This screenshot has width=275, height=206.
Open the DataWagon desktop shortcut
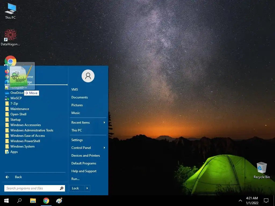click(10, 38)
